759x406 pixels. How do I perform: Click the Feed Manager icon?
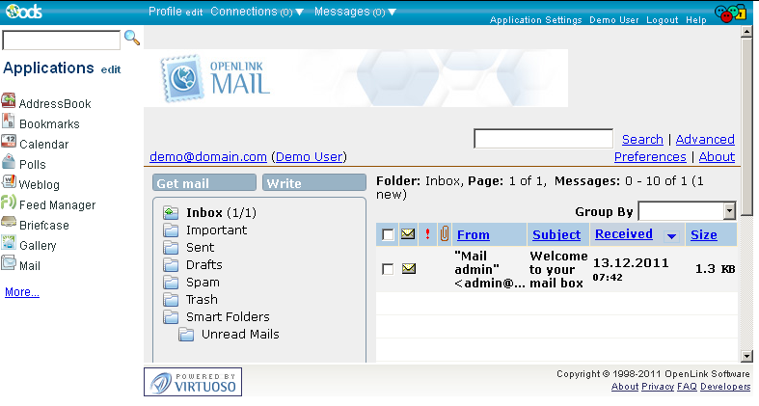pos(9,204)
